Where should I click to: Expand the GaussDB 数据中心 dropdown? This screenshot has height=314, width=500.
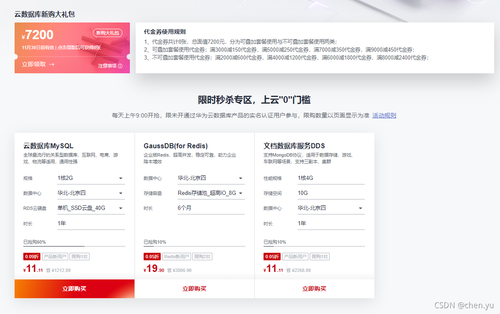tap(211, 178)
